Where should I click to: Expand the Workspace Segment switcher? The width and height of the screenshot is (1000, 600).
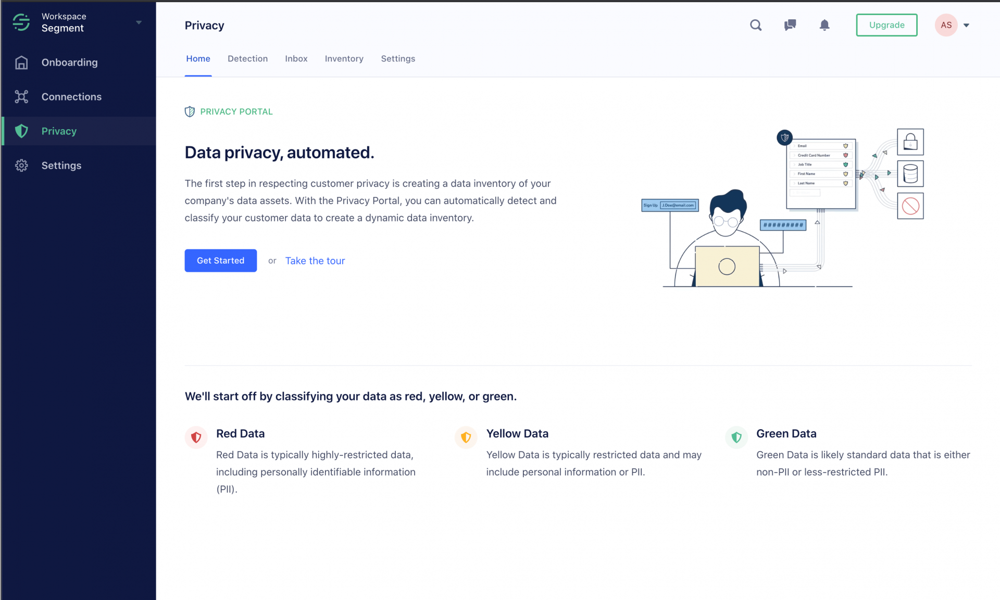click(138, 23)
